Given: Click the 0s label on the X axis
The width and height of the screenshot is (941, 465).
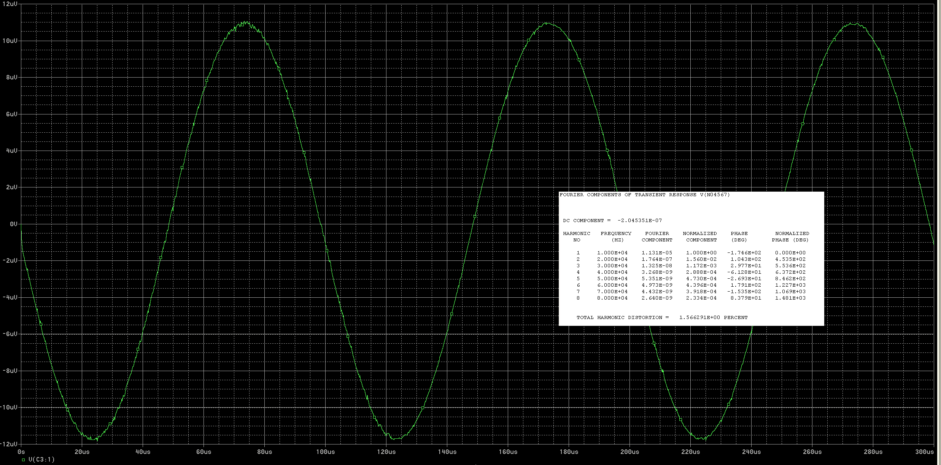Looking at the screenshot, I should (21, 452).
